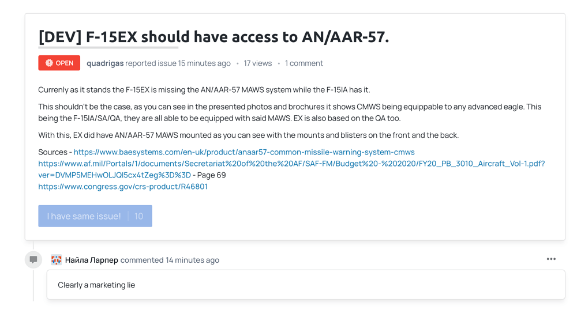Screen dimensions: 577x310
Task: Click the issue title about AN/AAR-57
Action: pyautogui.click(x=213, y=37)
